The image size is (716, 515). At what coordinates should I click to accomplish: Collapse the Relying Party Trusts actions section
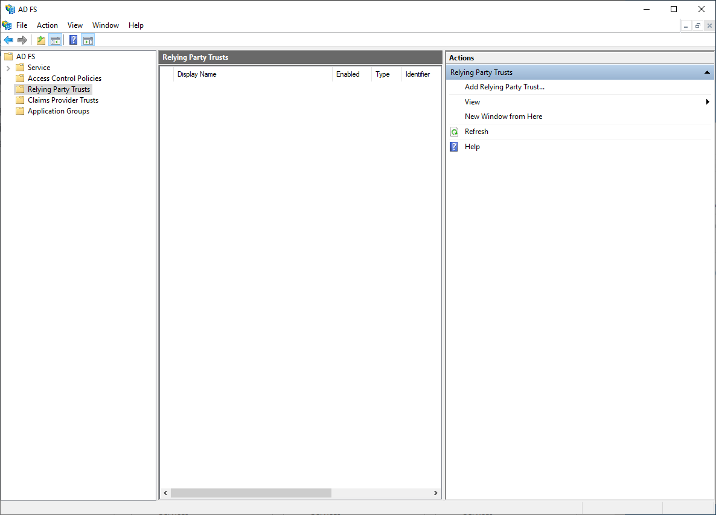(x=707, y=72)
